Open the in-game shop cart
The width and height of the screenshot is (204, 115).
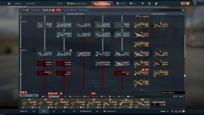182,4
